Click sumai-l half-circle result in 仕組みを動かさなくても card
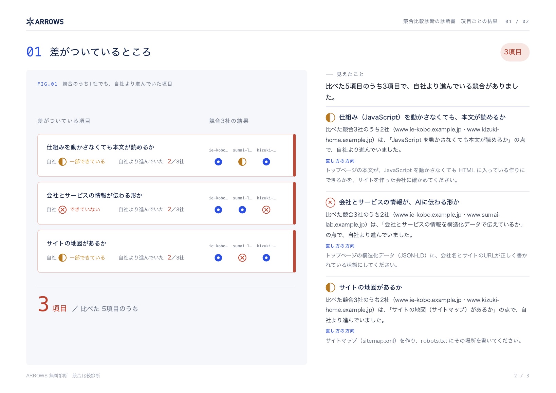This screenshot has height=393, width=556. pyautogui.click(x=242, y=162)
